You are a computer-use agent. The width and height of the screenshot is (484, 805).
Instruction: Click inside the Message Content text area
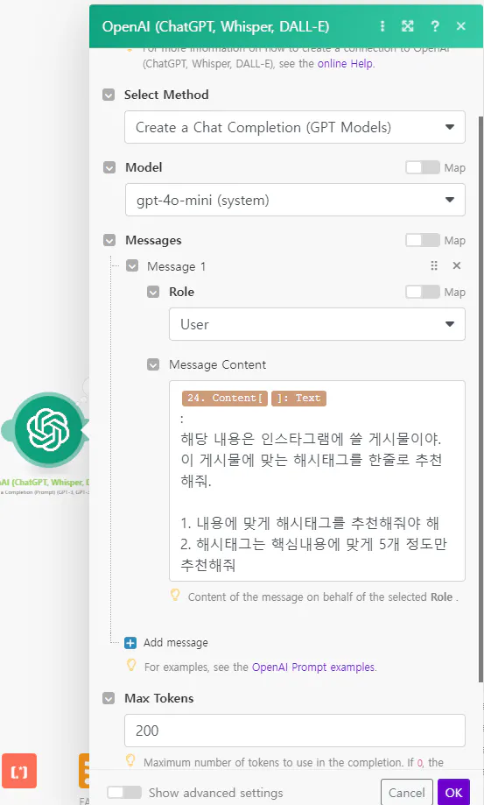tap(317, 481)
